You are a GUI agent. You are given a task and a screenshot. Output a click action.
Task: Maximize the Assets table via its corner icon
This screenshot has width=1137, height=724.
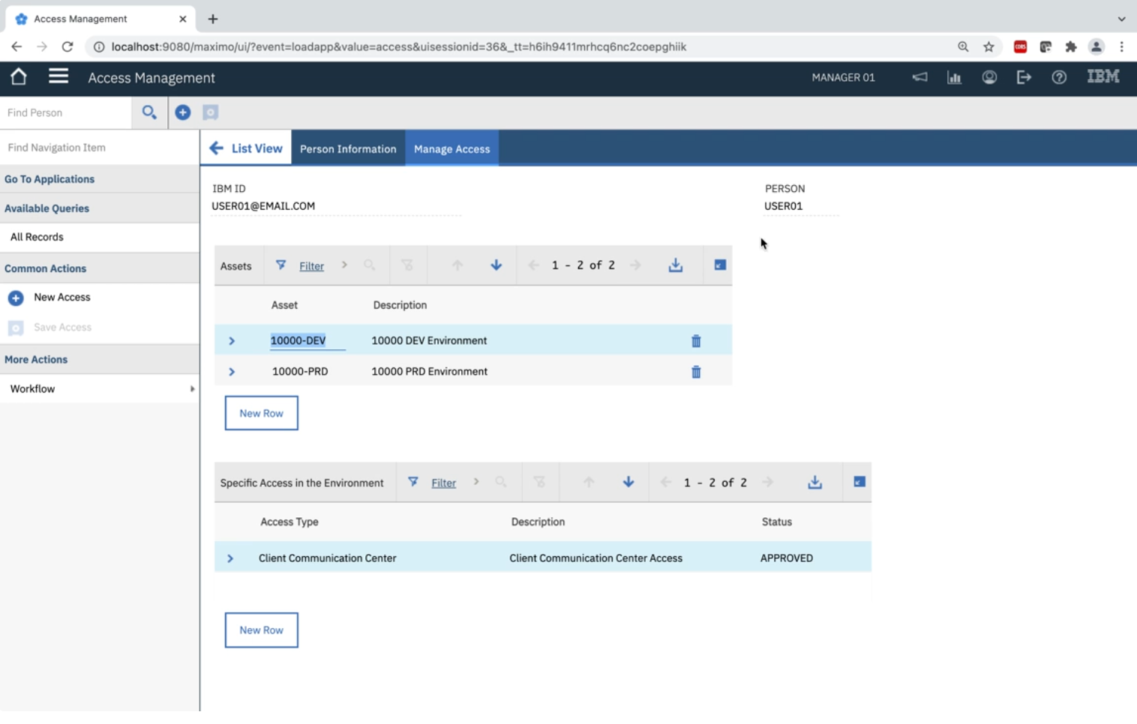click(718, 264)
